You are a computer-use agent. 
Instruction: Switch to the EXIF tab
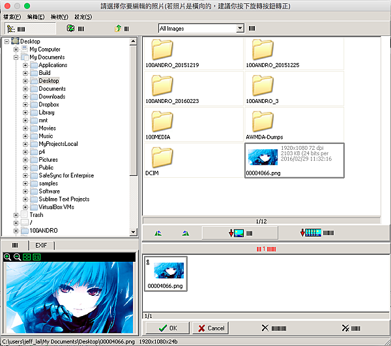click(x=42, y=246)
